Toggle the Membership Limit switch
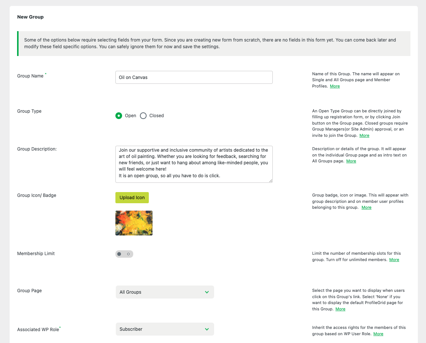This screenshot has width=426, height=343. (x=124, y=254)
